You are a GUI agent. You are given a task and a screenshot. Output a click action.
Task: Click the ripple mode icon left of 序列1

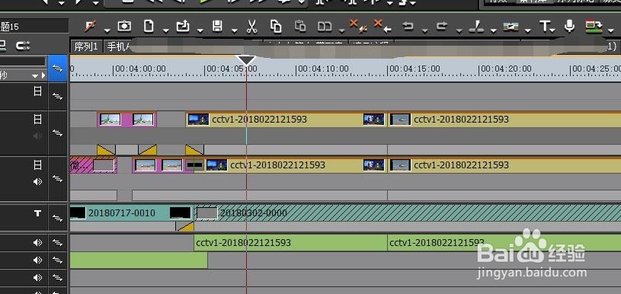(23, 46)
